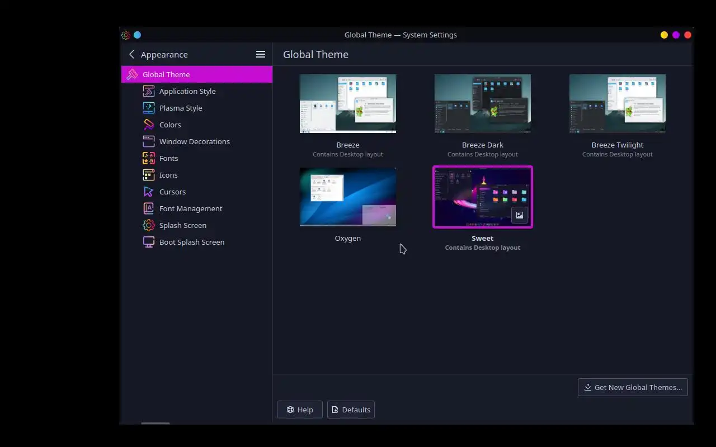Open Font Management page
The width and height of the screenshot is (716, 447).
pos(197,208)
